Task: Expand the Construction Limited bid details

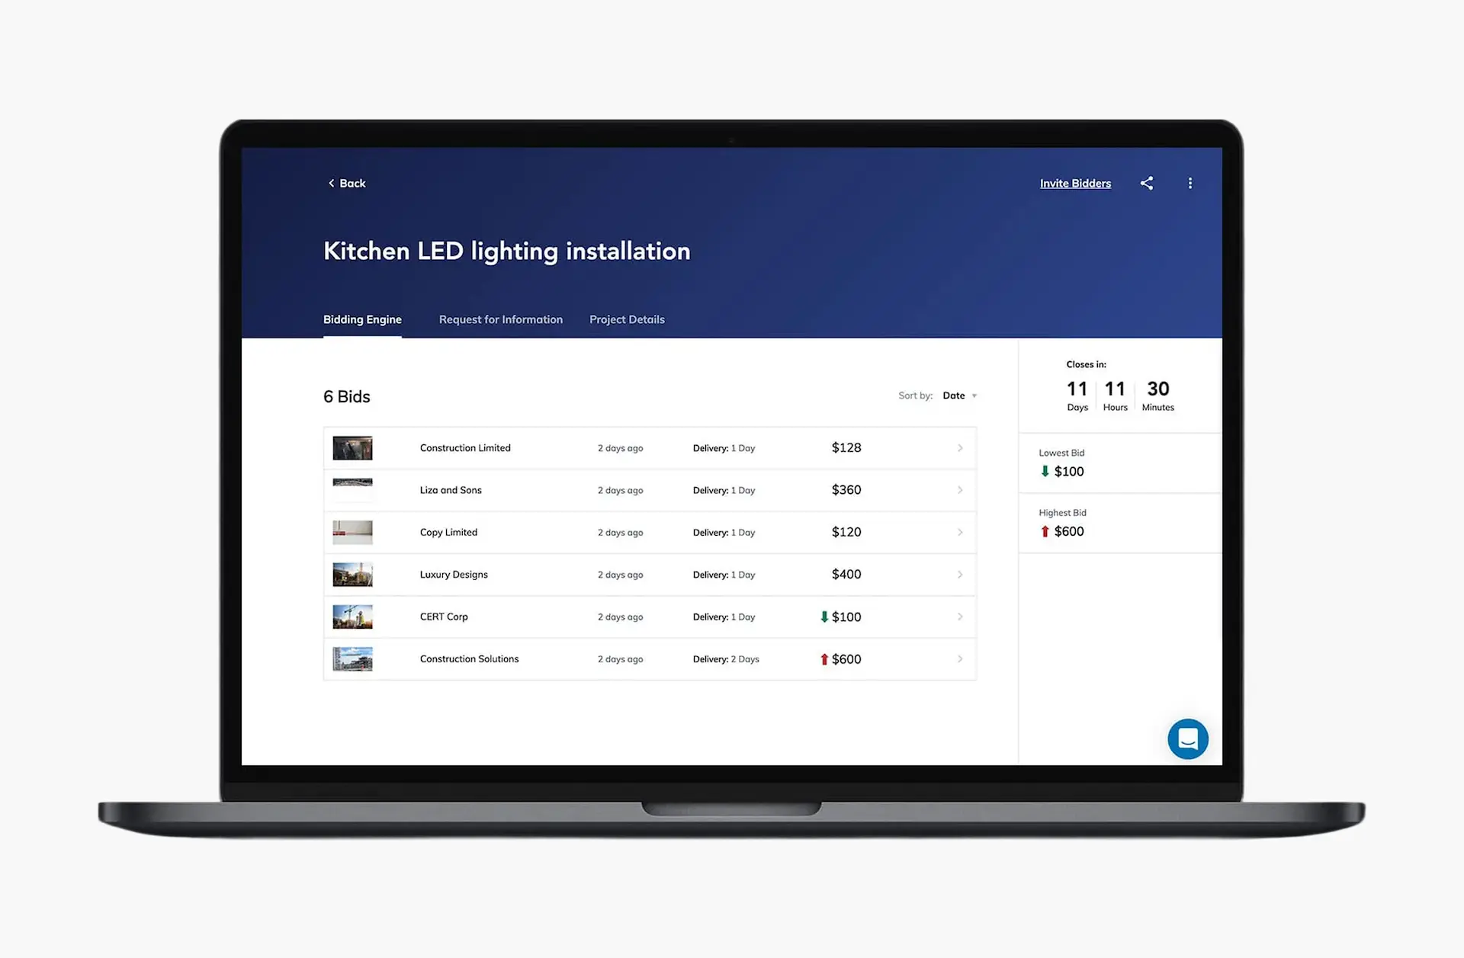Action: click(x=959, y=447)
